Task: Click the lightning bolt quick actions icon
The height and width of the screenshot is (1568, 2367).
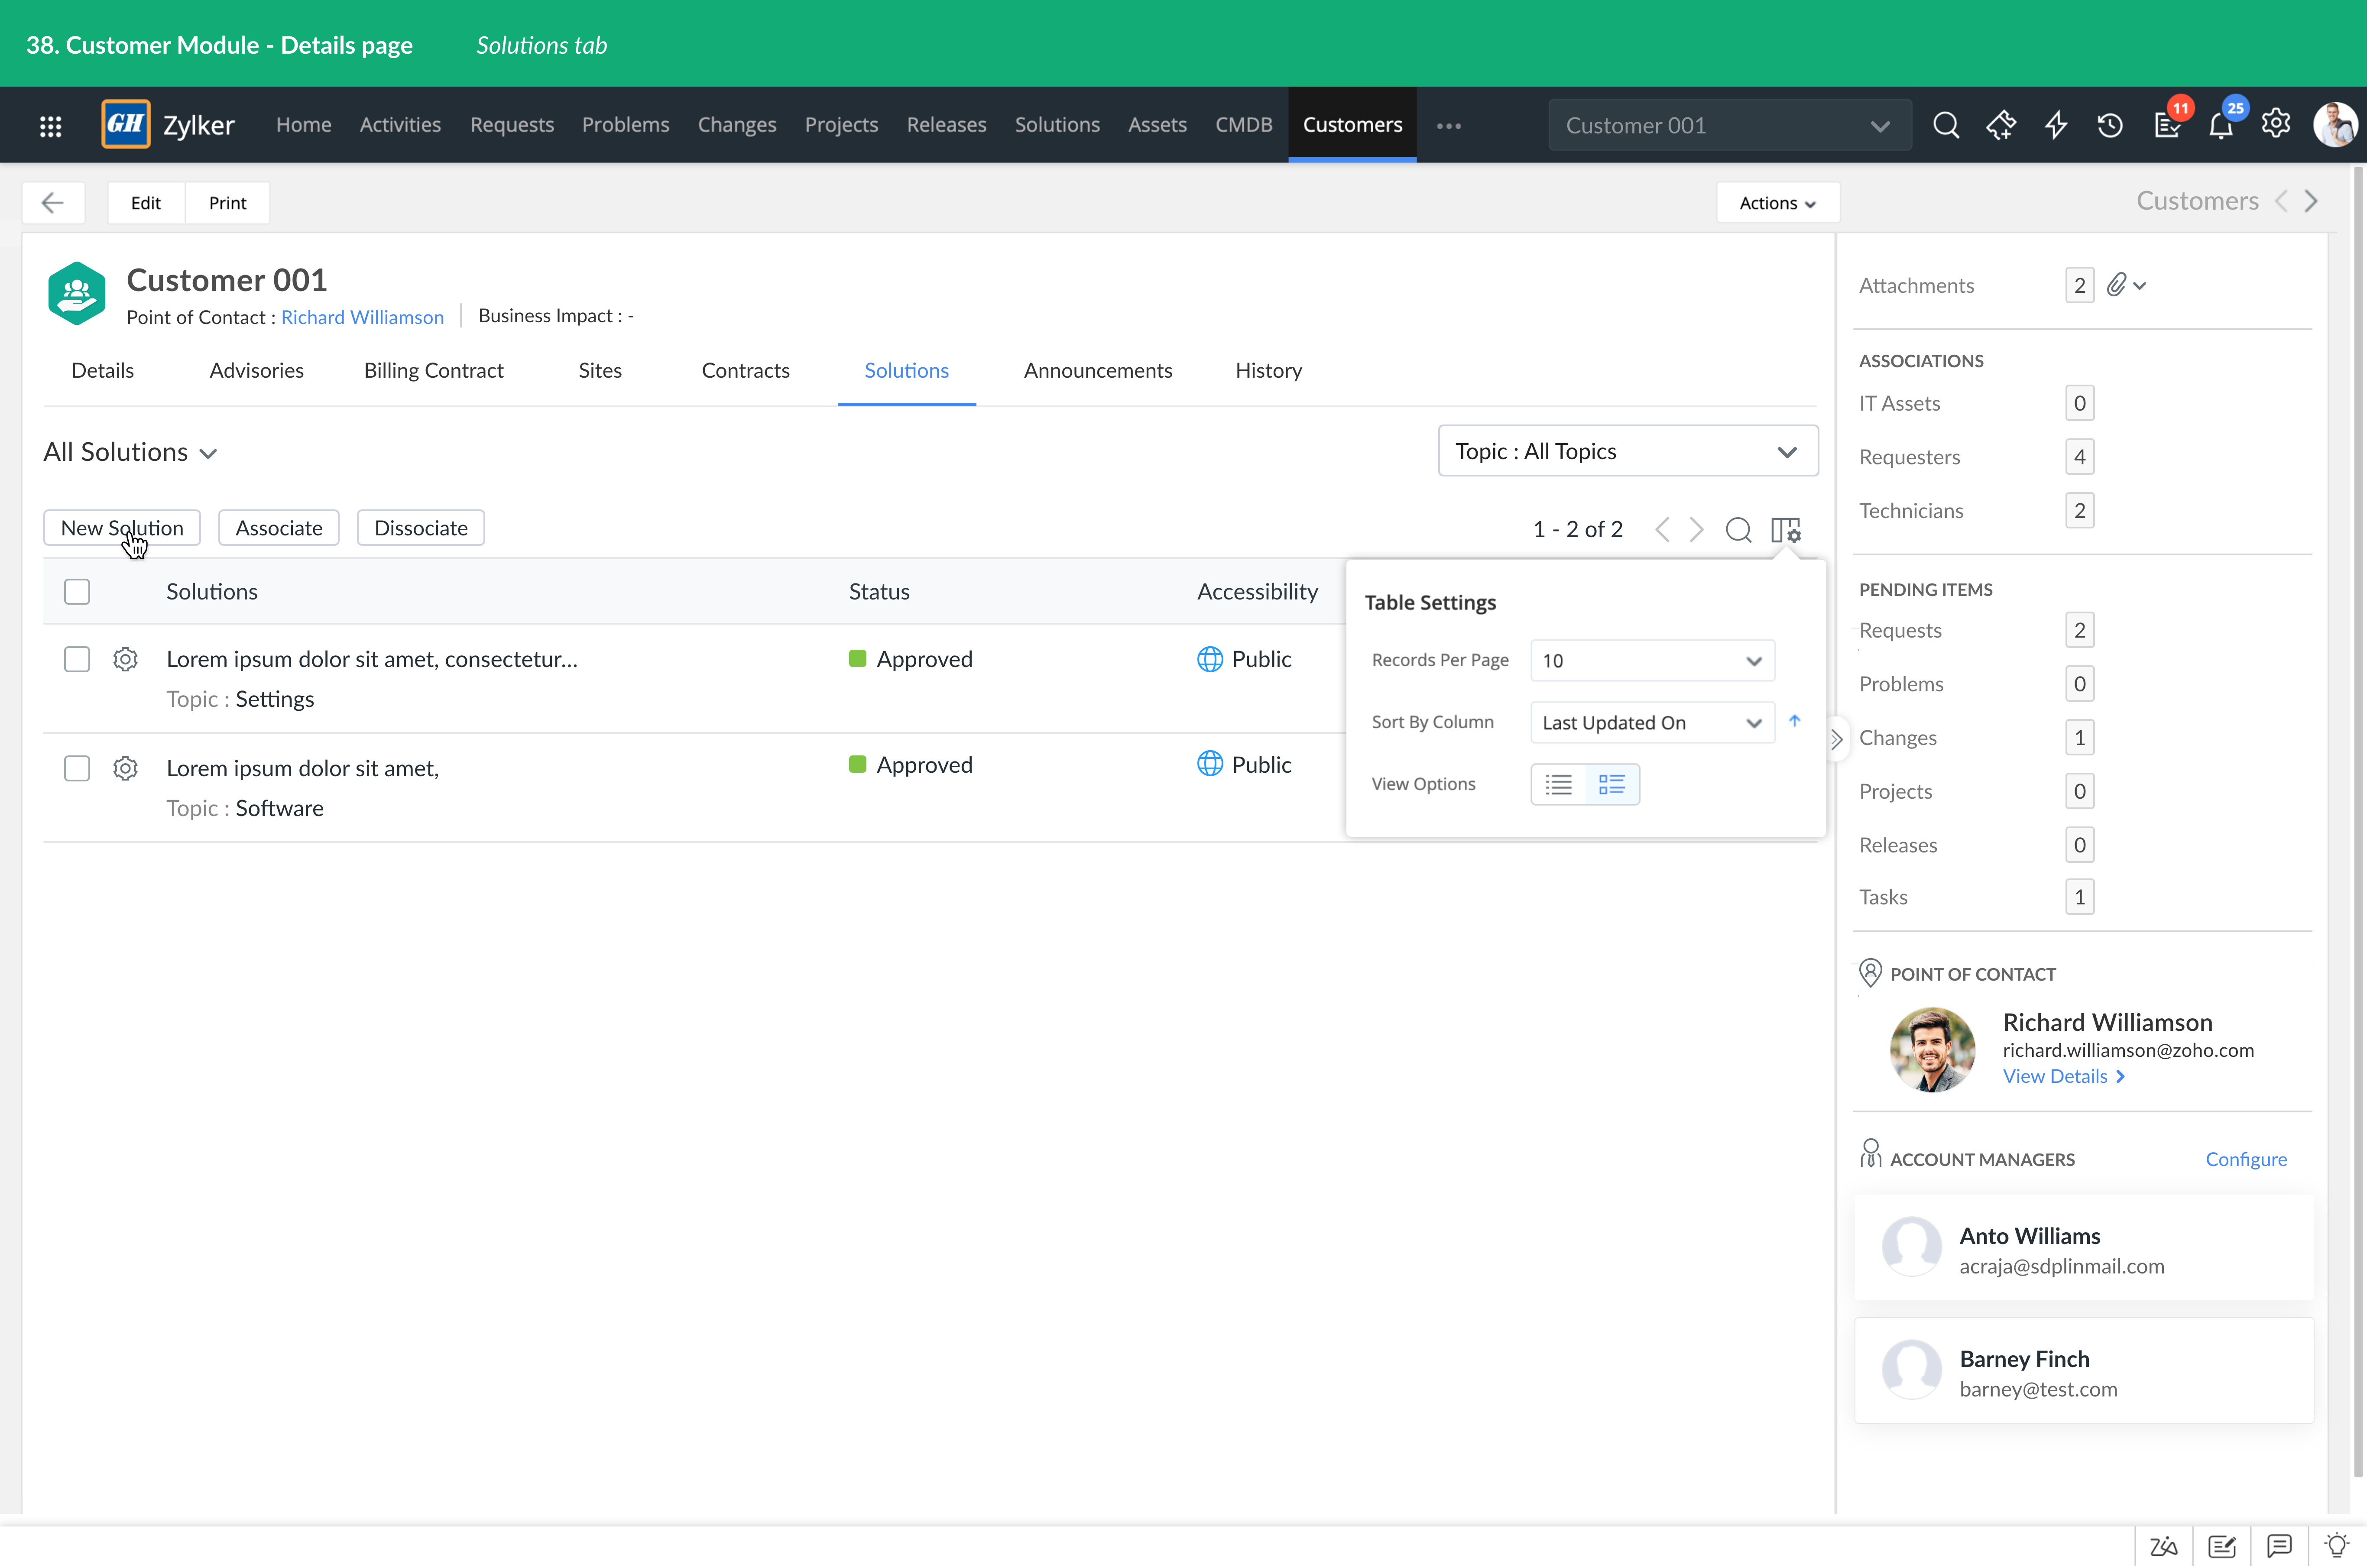Action: [x=2056, y=125]
